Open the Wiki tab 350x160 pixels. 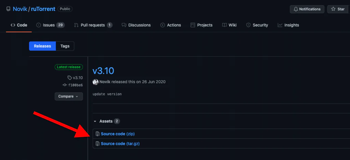pos(229,25)
